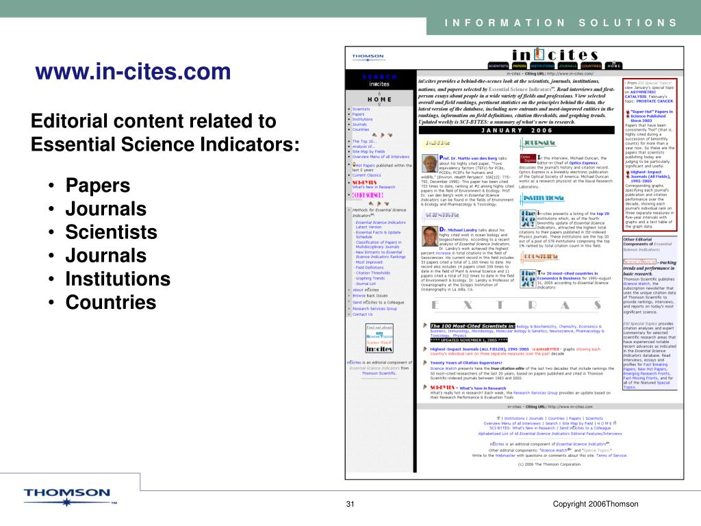The height and width of the screenshot is (526, 701).
Task: Click Dr. Michael Landry photo
Action: coord(430,236)
